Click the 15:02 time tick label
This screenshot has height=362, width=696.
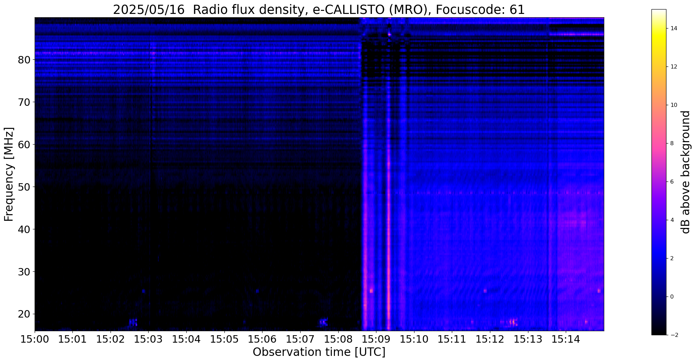pos(111,339)
